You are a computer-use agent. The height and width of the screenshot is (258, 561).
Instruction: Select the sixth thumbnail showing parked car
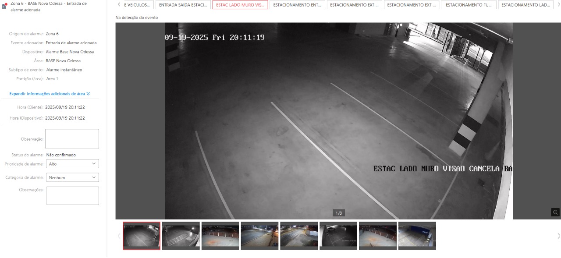[x=338, y=236]
